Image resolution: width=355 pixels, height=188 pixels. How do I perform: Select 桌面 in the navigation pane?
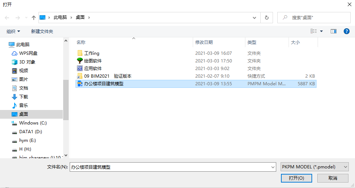[x=31, y=114]
